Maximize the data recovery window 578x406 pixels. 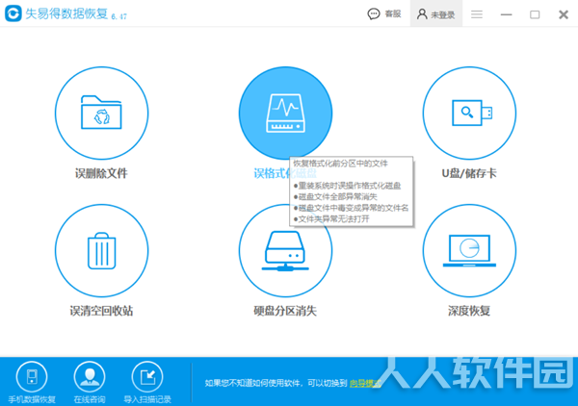point(535,14)
